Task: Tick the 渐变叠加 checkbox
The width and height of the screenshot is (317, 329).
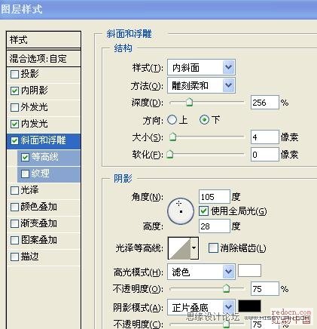Action: tap(14, 223)
